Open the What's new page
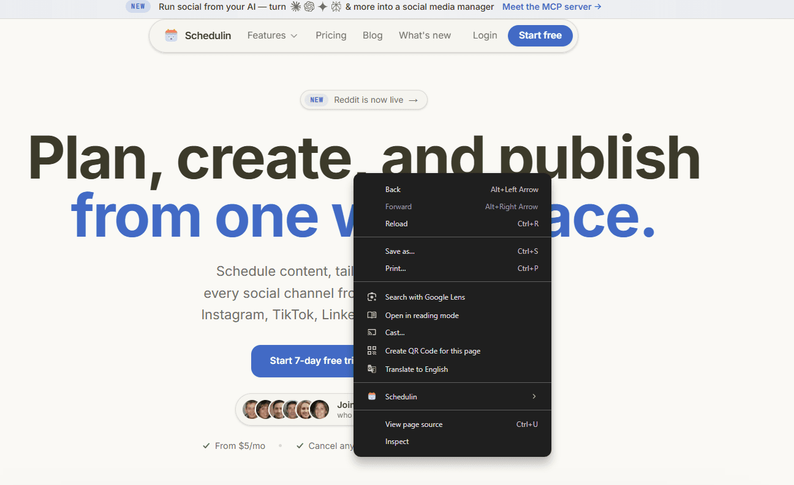Screen dimensions: 794x485 point(425,35)
